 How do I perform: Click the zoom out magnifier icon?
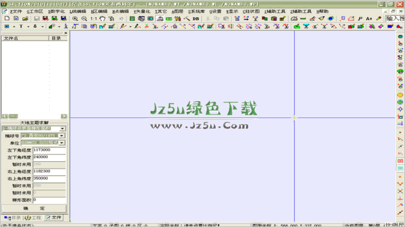[84, 18]
